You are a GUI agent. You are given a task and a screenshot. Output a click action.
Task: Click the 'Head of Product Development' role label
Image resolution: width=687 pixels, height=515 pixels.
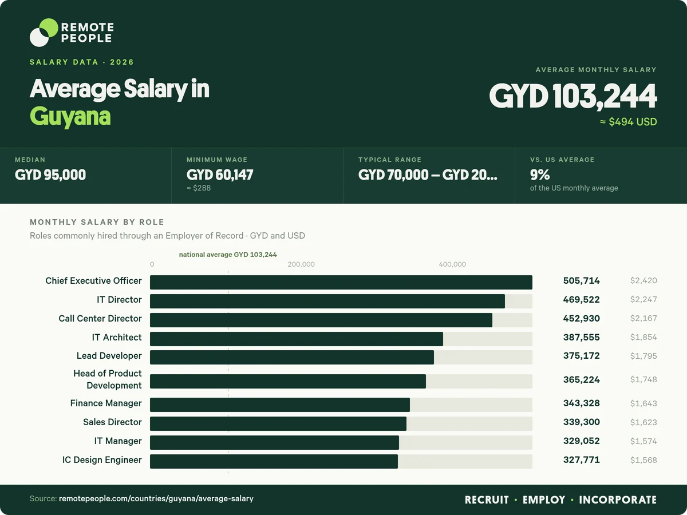point(108,379)
